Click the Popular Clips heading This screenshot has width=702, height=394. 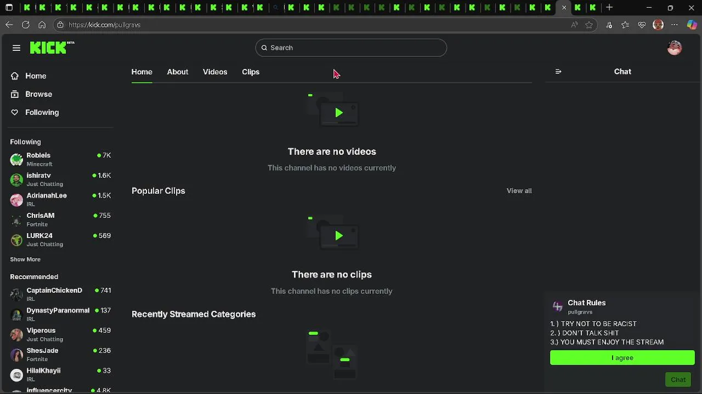[158, 191]
